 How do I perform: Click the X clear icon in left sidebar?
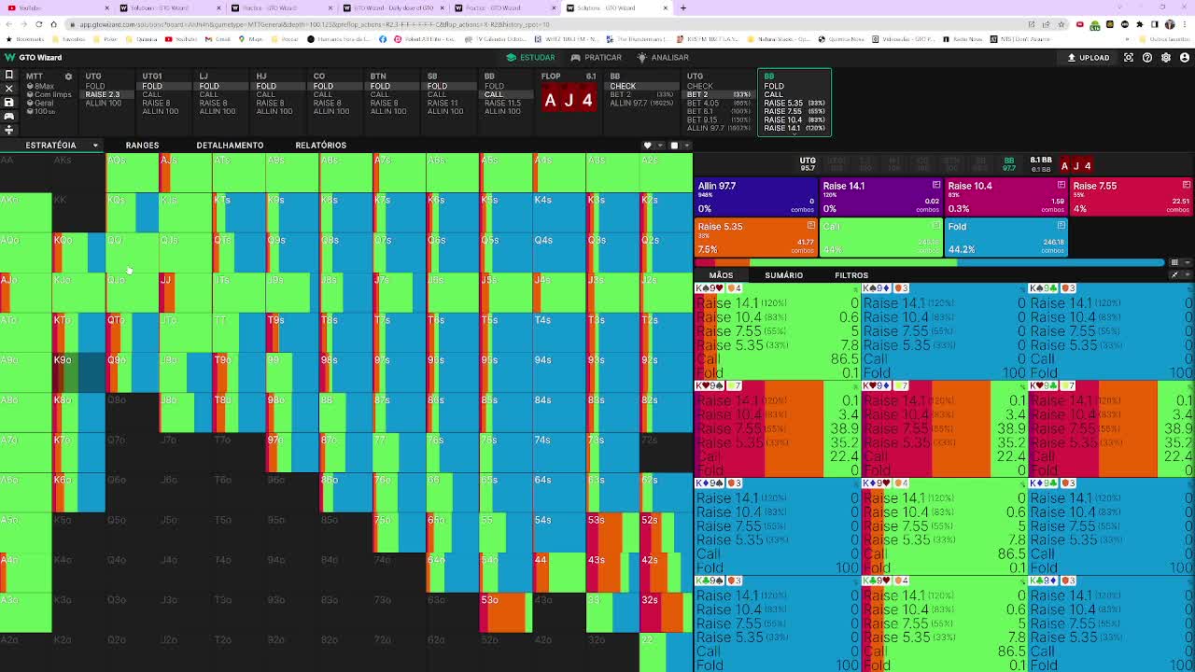9,89
